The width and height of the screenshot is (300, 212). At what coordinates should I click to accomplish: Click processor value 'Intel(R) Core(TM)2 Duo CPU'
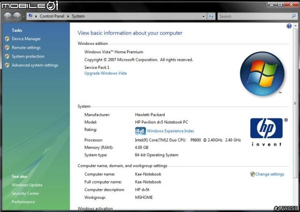point(160,140)
